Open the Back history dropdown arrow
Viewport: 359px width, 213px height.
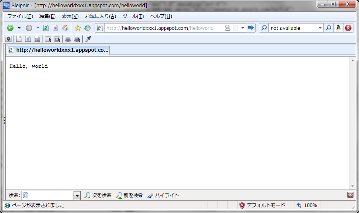[19, 28]
